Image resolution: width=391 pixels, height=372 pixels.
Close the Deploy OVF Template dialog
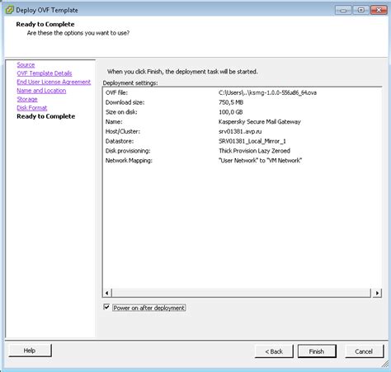[379, 10]
